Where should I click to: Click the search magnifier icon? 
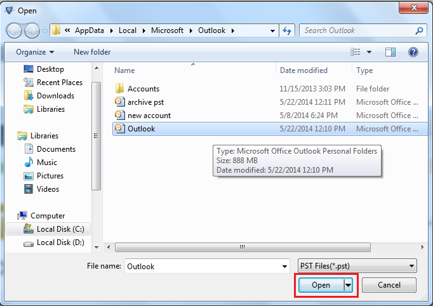point(419,30)
